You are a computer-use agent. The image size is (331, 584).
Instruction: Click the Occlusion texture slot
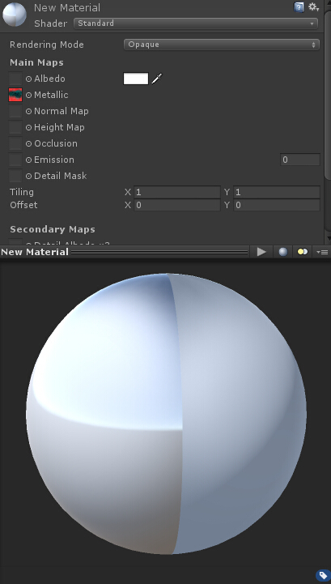point(15,143)
